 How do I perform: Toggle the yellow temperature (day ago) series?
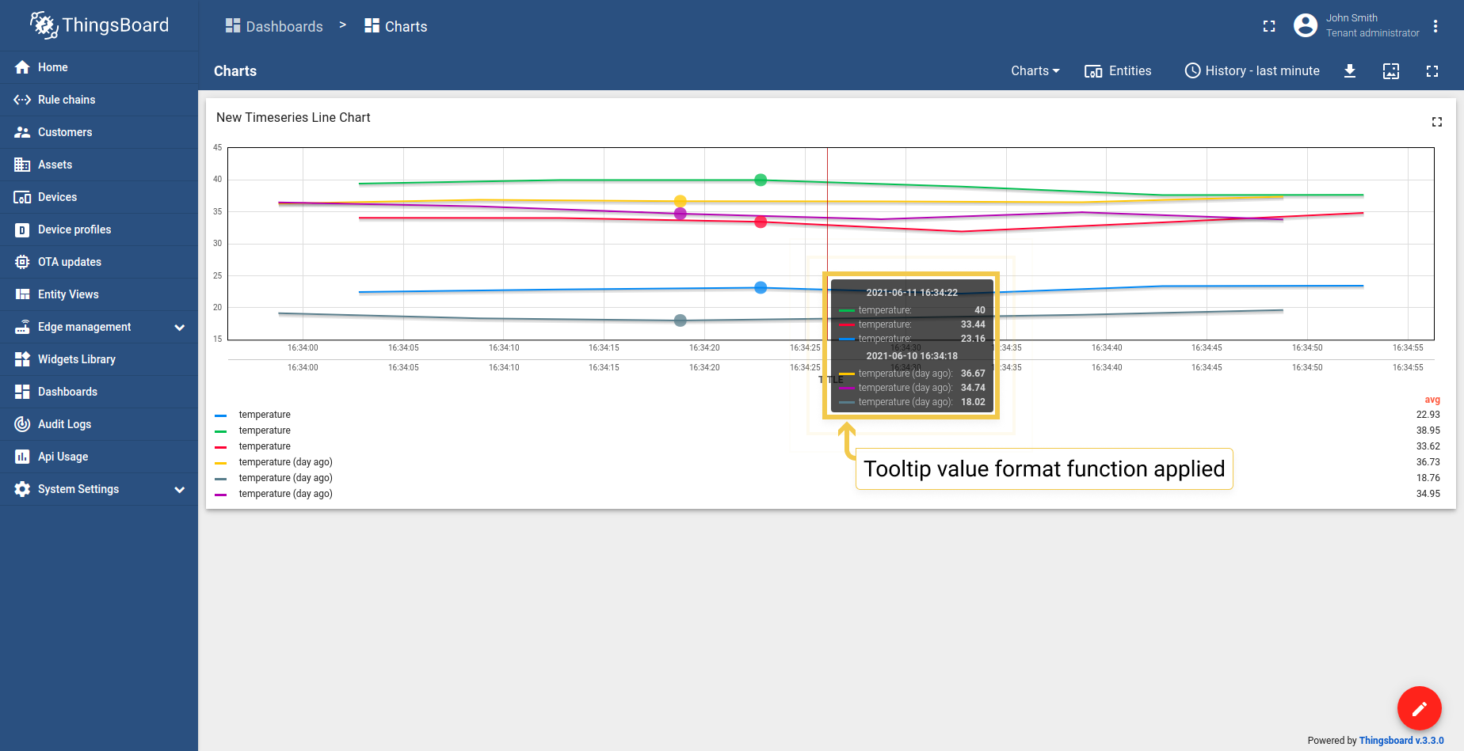[x=285, y=462]
